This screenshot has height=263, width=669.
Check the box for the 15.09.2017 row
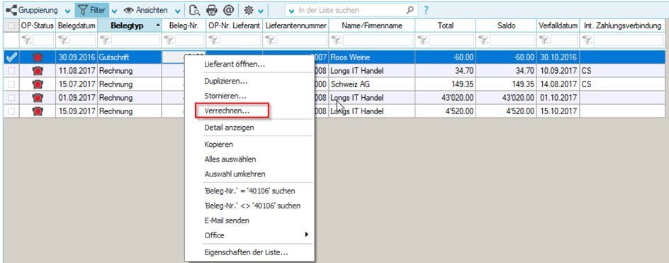[x=11, y=111]
